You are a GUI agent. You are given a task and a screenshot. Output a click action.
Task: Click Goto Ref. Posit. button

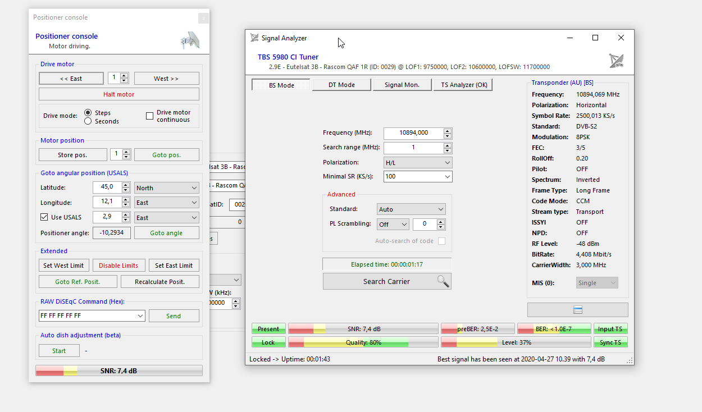[78, 282]
